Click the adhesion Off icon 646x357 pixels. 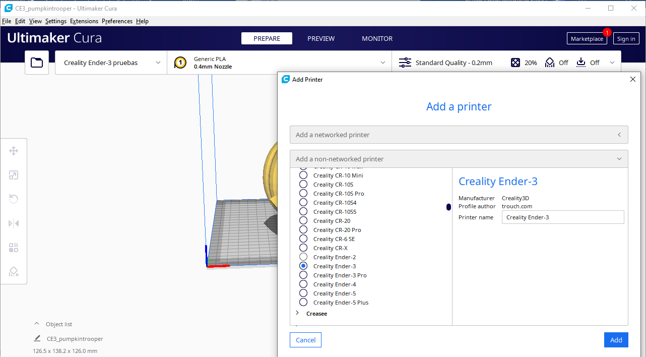pyautogui.click(x=581, y=63)
